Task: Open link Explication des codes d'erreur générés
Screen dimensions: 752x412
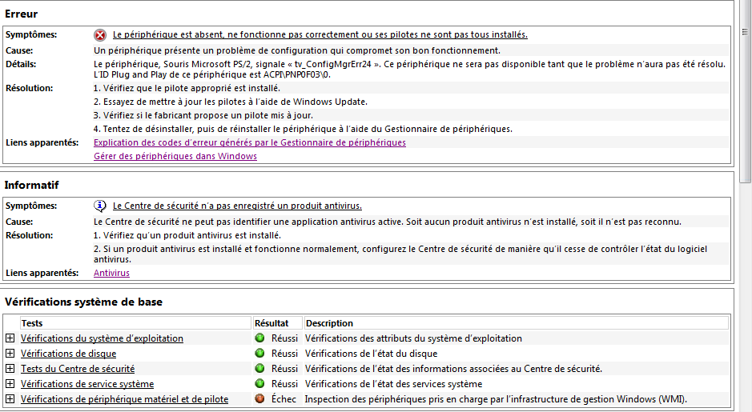Action: click(249, 142)
